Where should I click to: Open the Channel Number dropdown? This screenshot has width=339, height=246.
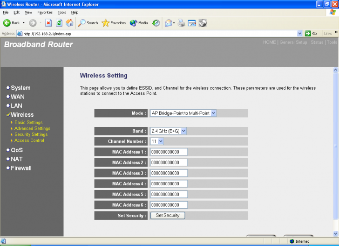(x=157, y=141)
